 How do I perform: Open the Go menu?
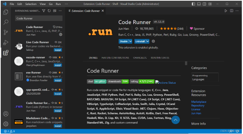tap(51, 4)
